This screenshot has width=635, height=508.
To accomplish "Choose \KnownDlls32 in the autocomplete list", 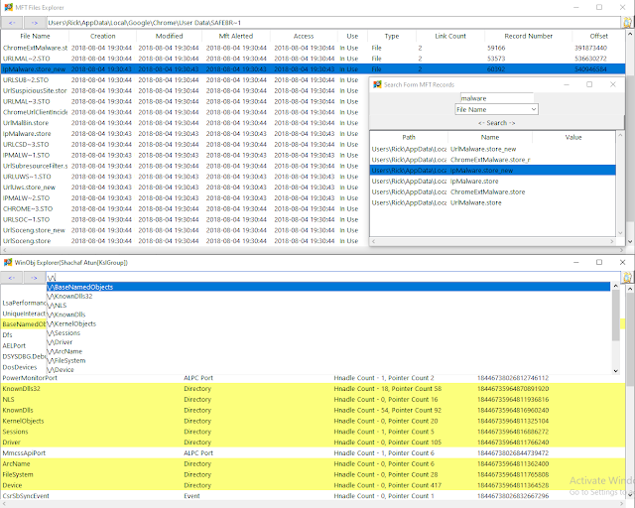I will click(x=328, y=296).
